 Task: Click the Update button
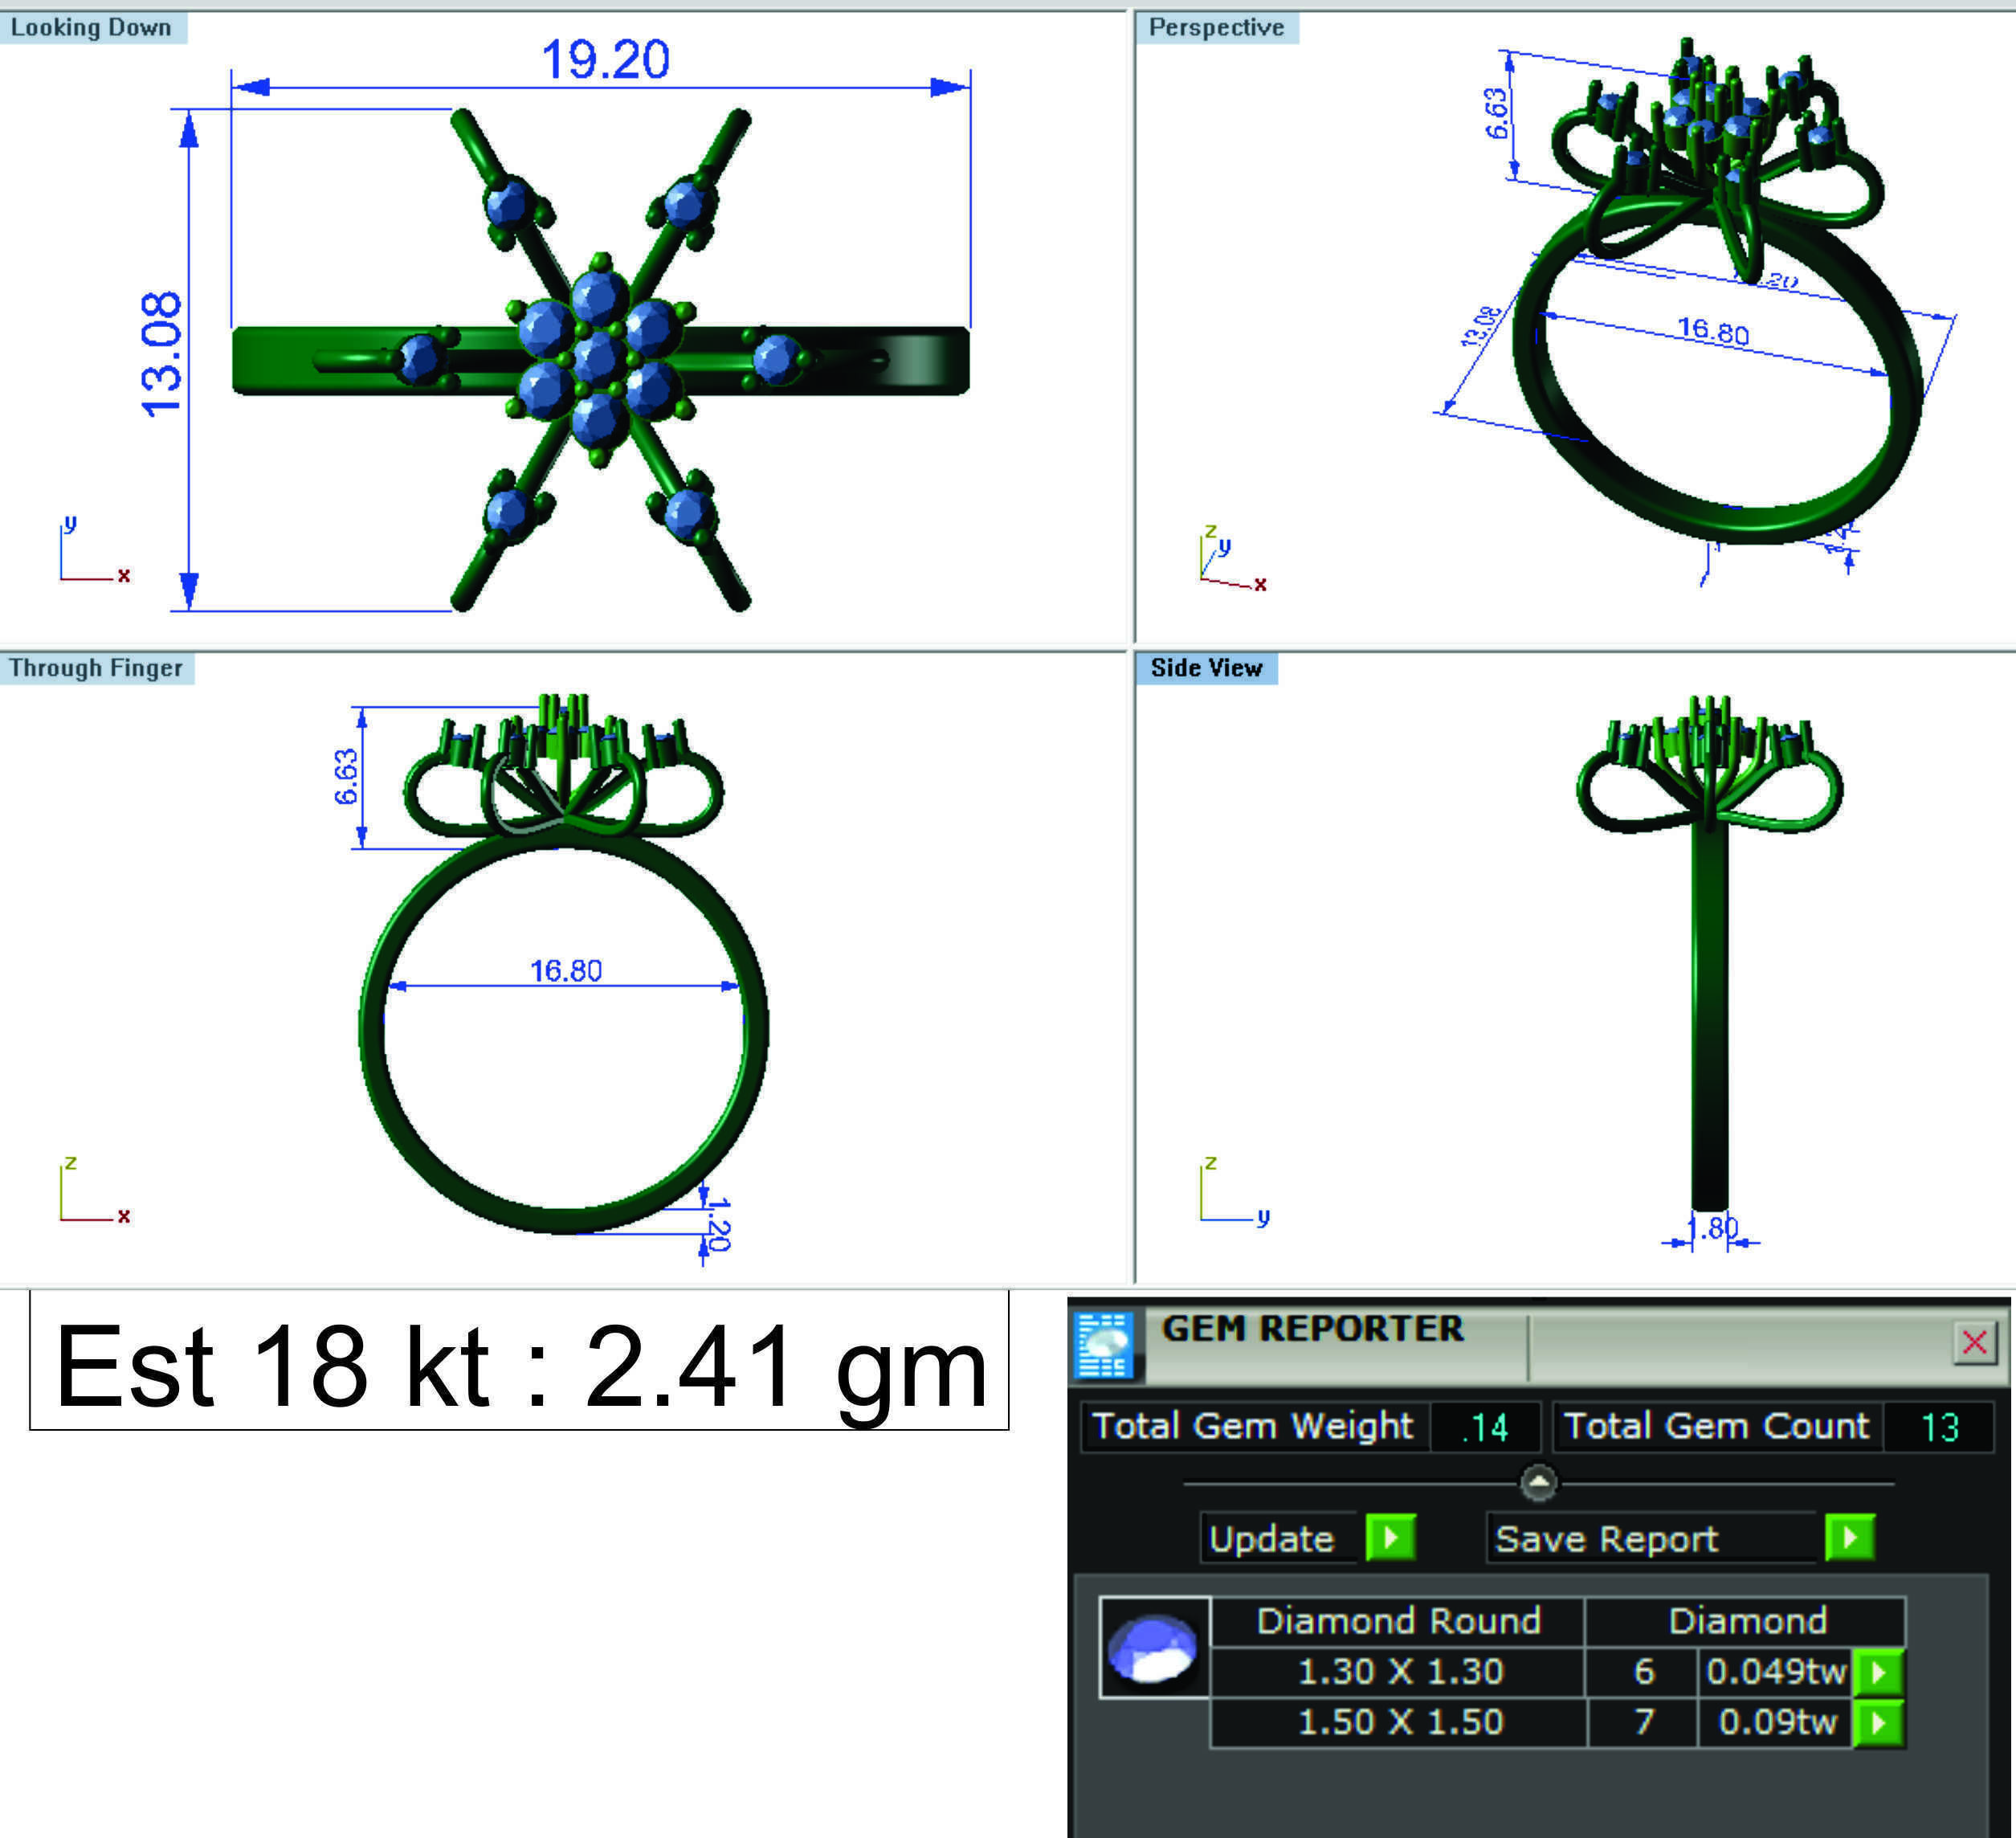pyautogui.click(x=1280, y=1538)
